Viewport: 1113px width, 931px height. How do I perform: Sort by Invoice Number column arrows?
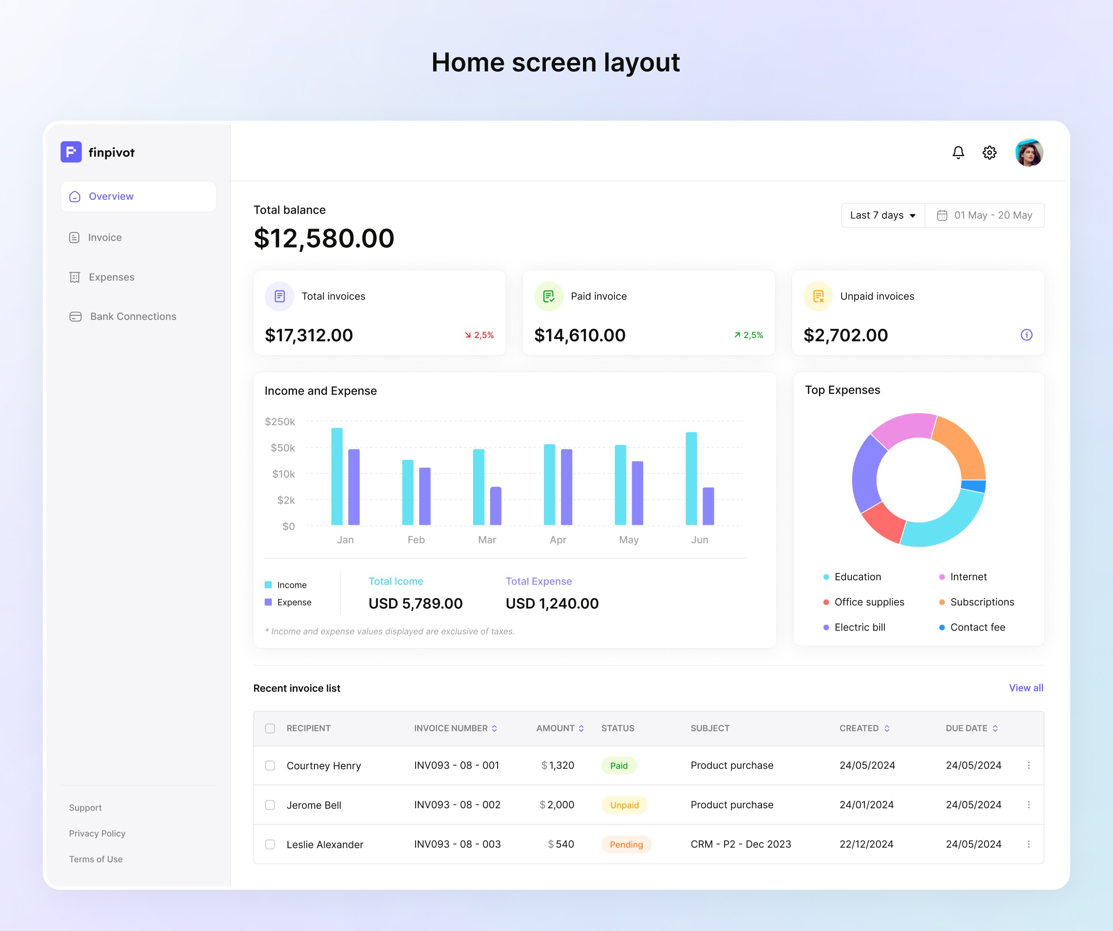[x=494, y=728]
